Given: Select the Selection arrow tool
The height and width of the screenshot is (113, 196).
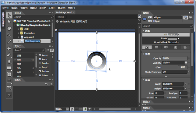Looking at the screenshot, I should tap(9, 16).
